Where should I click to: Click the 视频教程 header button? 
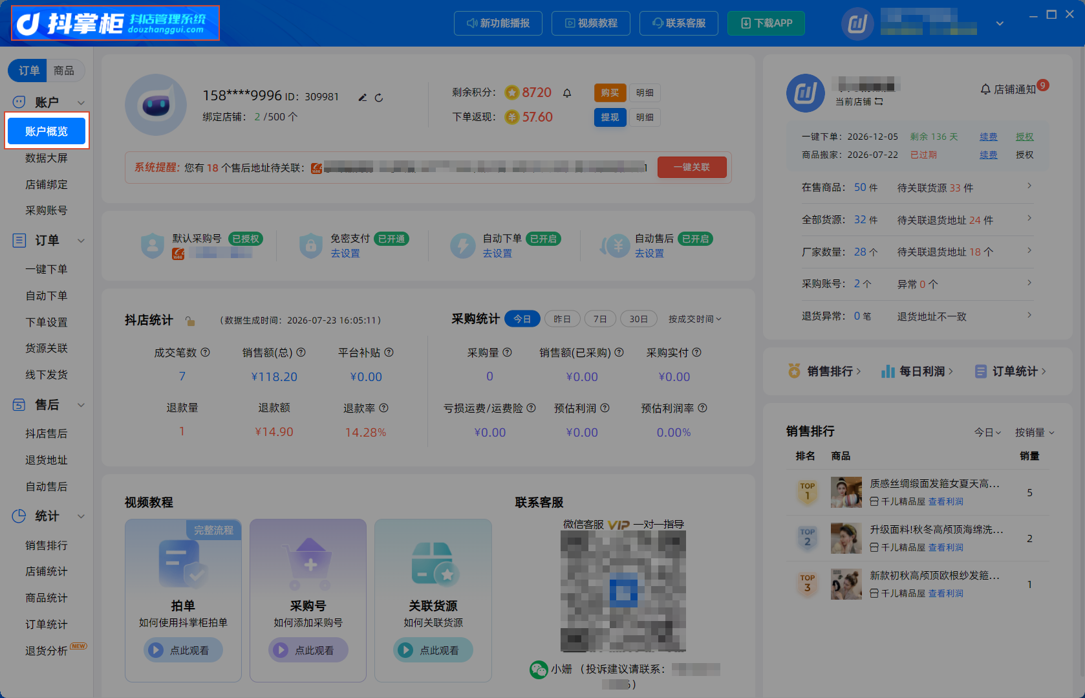click(591, 23)
